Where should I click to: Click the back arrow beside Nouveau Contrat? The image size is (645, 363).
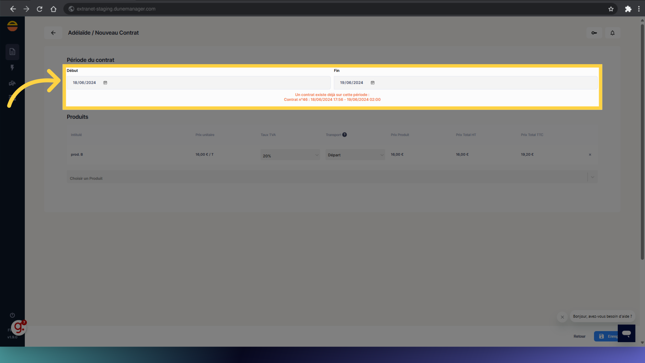click(x=53, y=33)
